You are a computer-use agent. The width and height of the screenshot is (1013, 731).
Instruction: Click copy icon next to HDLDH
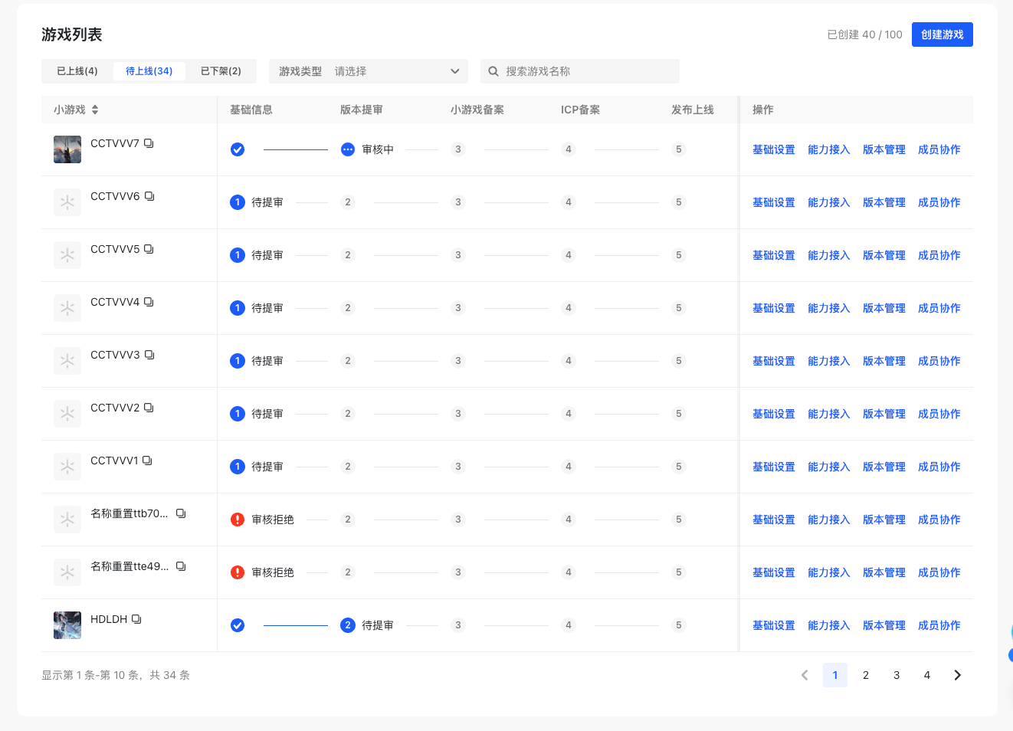[136, 619]
